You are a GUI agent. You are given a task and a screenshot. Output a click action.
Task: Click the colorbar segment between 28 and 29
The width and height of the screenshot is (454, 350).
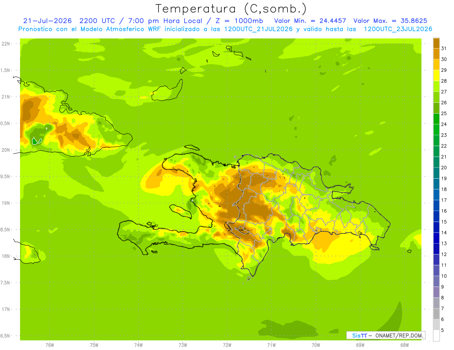pyautogui.click(x=436, y=76)
